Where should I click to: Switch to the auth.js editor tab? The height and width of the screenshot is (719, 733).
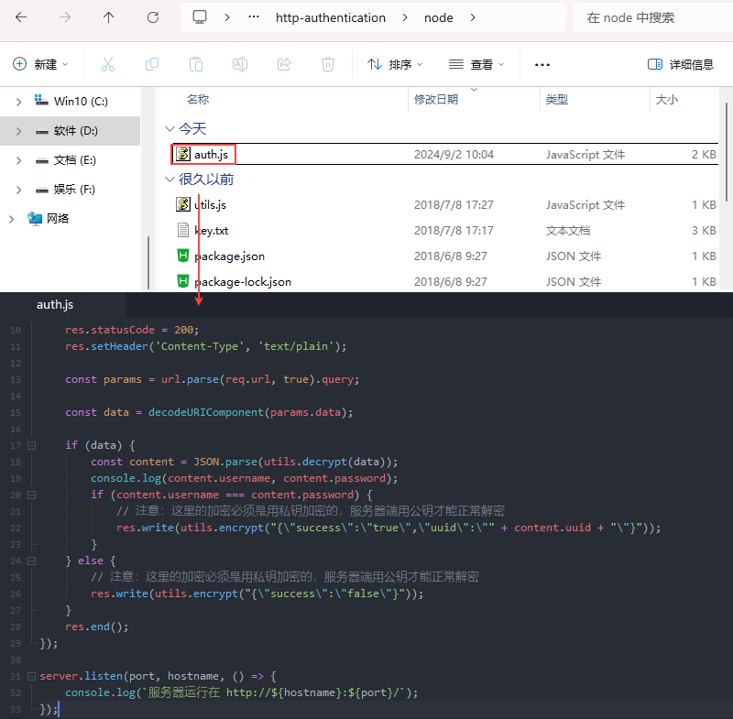coord(55,305)
